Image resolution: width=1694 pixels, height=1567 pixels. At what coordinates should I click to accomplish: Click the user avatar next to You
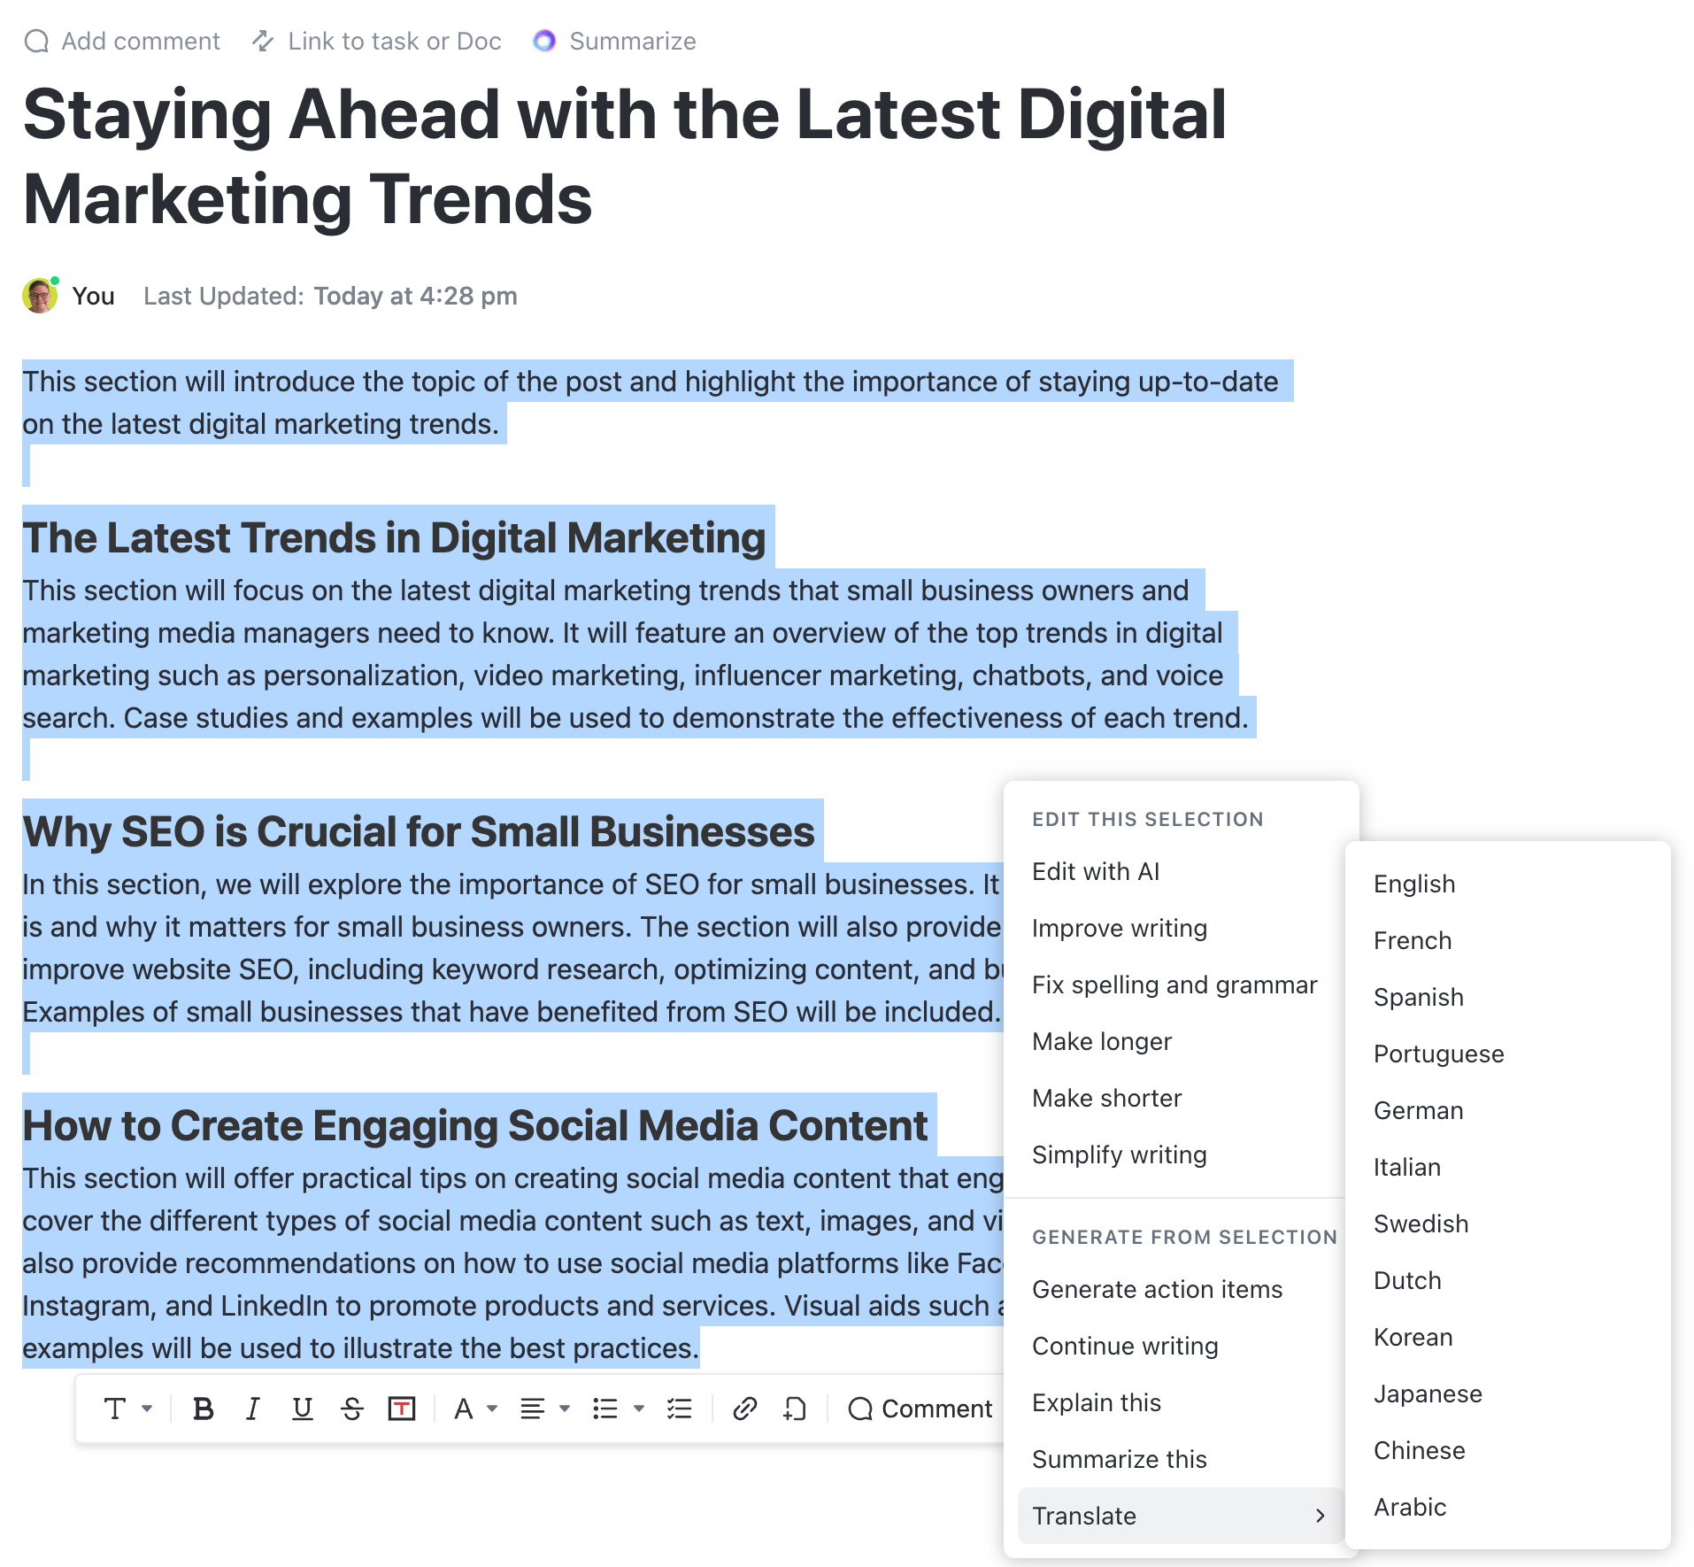(x=40, y=296)
